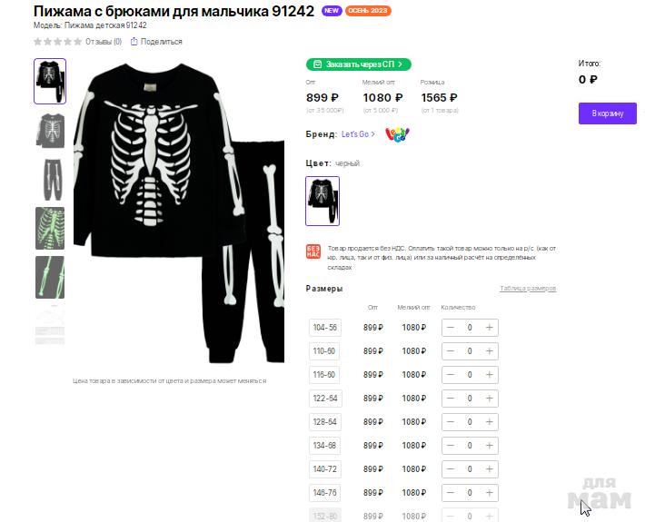Click quantity field for size 110-60
This screenshot has height=522, width=645.
[470, 351]
